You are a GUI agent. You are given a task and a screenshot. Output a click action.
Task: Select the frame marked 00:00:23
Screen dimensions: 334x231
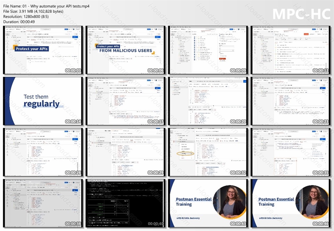pyautogui.click(x=291, y=101)
